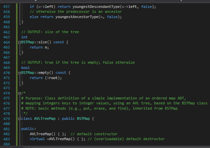210x148 pixels.
Task: Click the 'virtual' keyword on line 483
Action: coord(37,139)
